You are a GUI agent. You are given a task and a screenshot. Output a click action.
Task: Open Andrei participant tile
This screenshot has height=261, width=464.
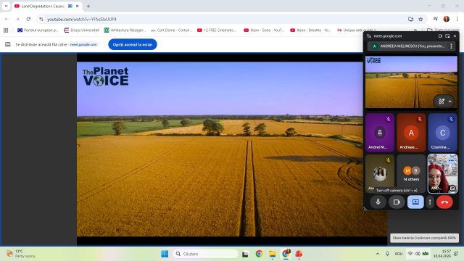[380, 132]
